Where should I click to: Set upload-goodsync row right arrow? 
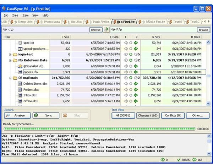click(136, 49)
